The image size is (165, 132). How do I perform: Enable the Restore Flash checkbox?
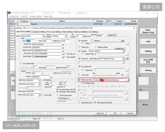(x=96, y=47)
